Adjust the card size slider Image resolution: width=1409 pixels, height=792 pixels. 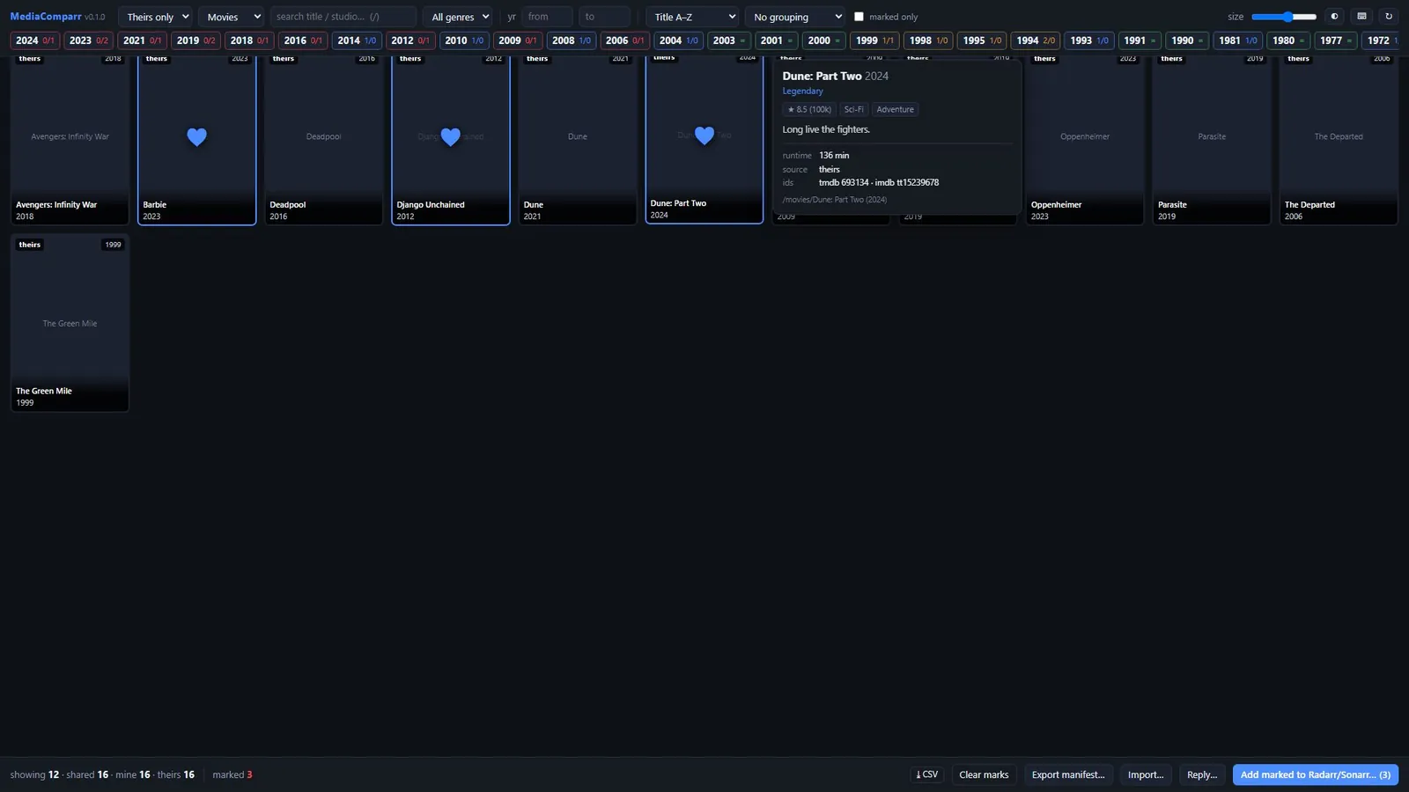1284,17
